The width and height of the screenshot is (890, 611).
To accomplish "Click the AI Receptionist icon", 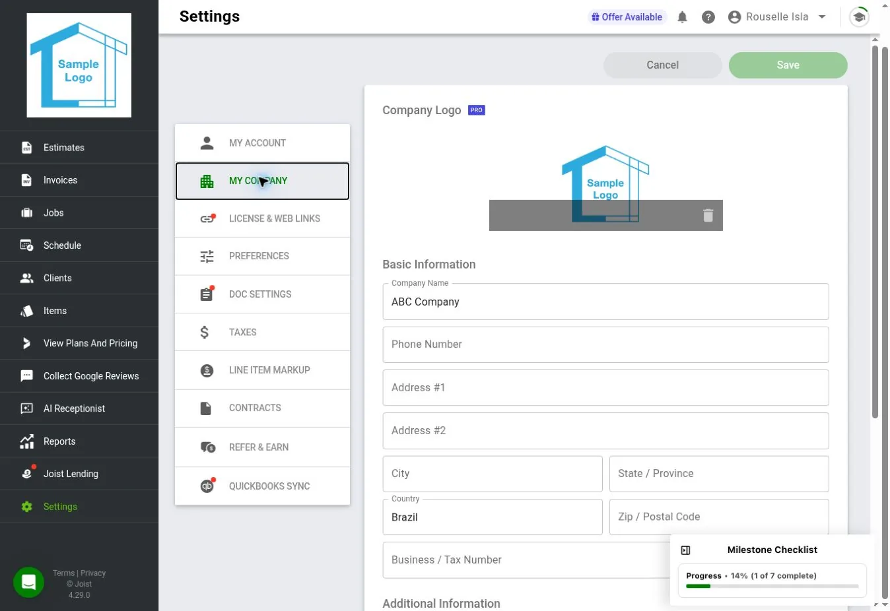I will [x=26, y=408].
